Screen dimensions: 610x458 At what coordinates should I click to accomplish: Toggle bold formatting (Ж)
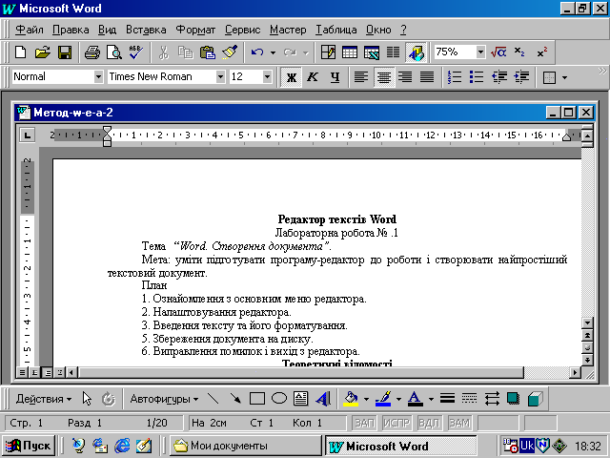pyautogui.click(x=291, y=77)
